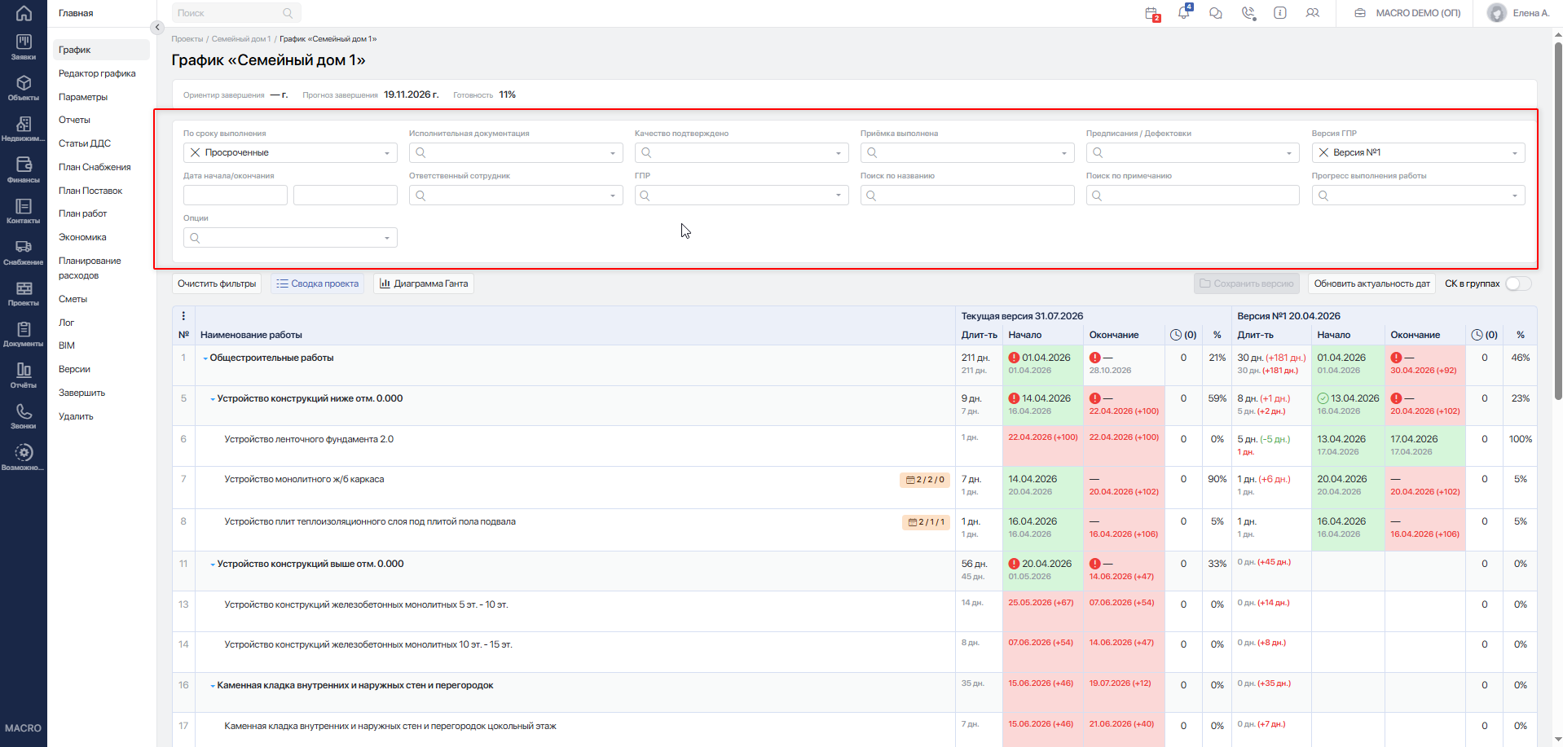This screenshot has width=1563, height=747.
Task: Open the Предписания / Дефектовки dropdown
Action: pyautogui.click(x=1193, y=152)
